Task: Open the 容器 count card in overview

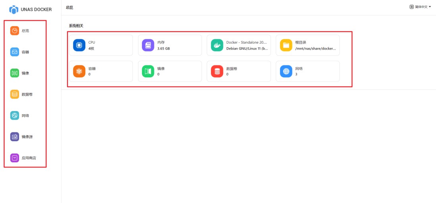Action: point(101,71)
